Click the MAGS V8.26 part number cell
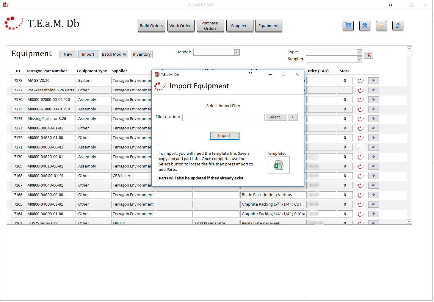Viewport: 434px width, 302px height. pos(51,81)
